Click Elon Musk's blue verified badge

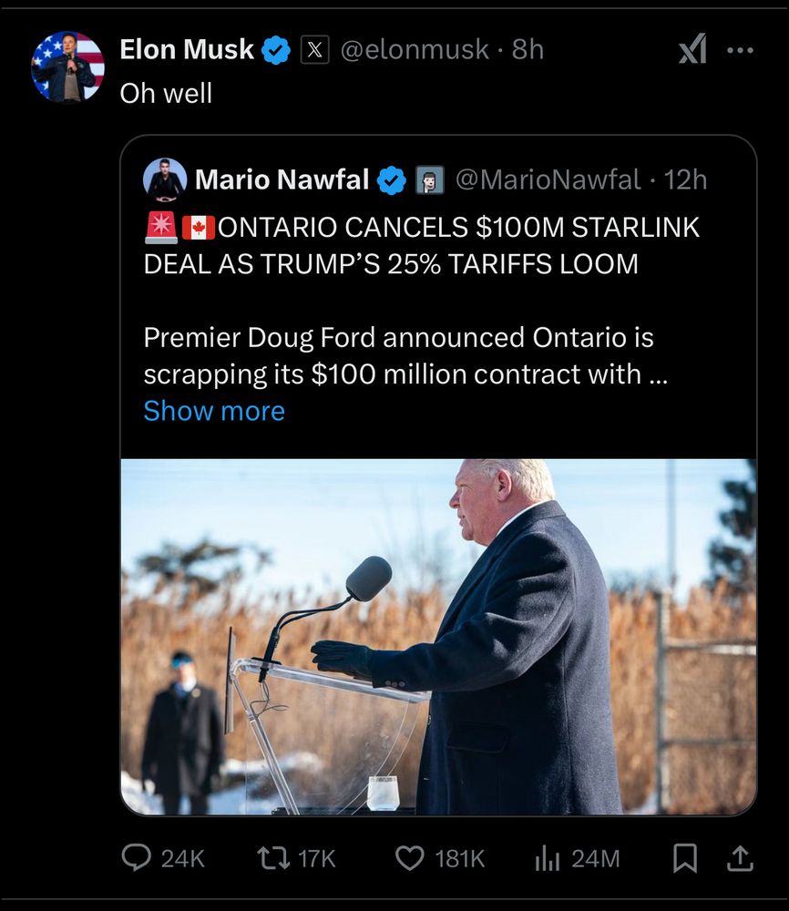276,50
